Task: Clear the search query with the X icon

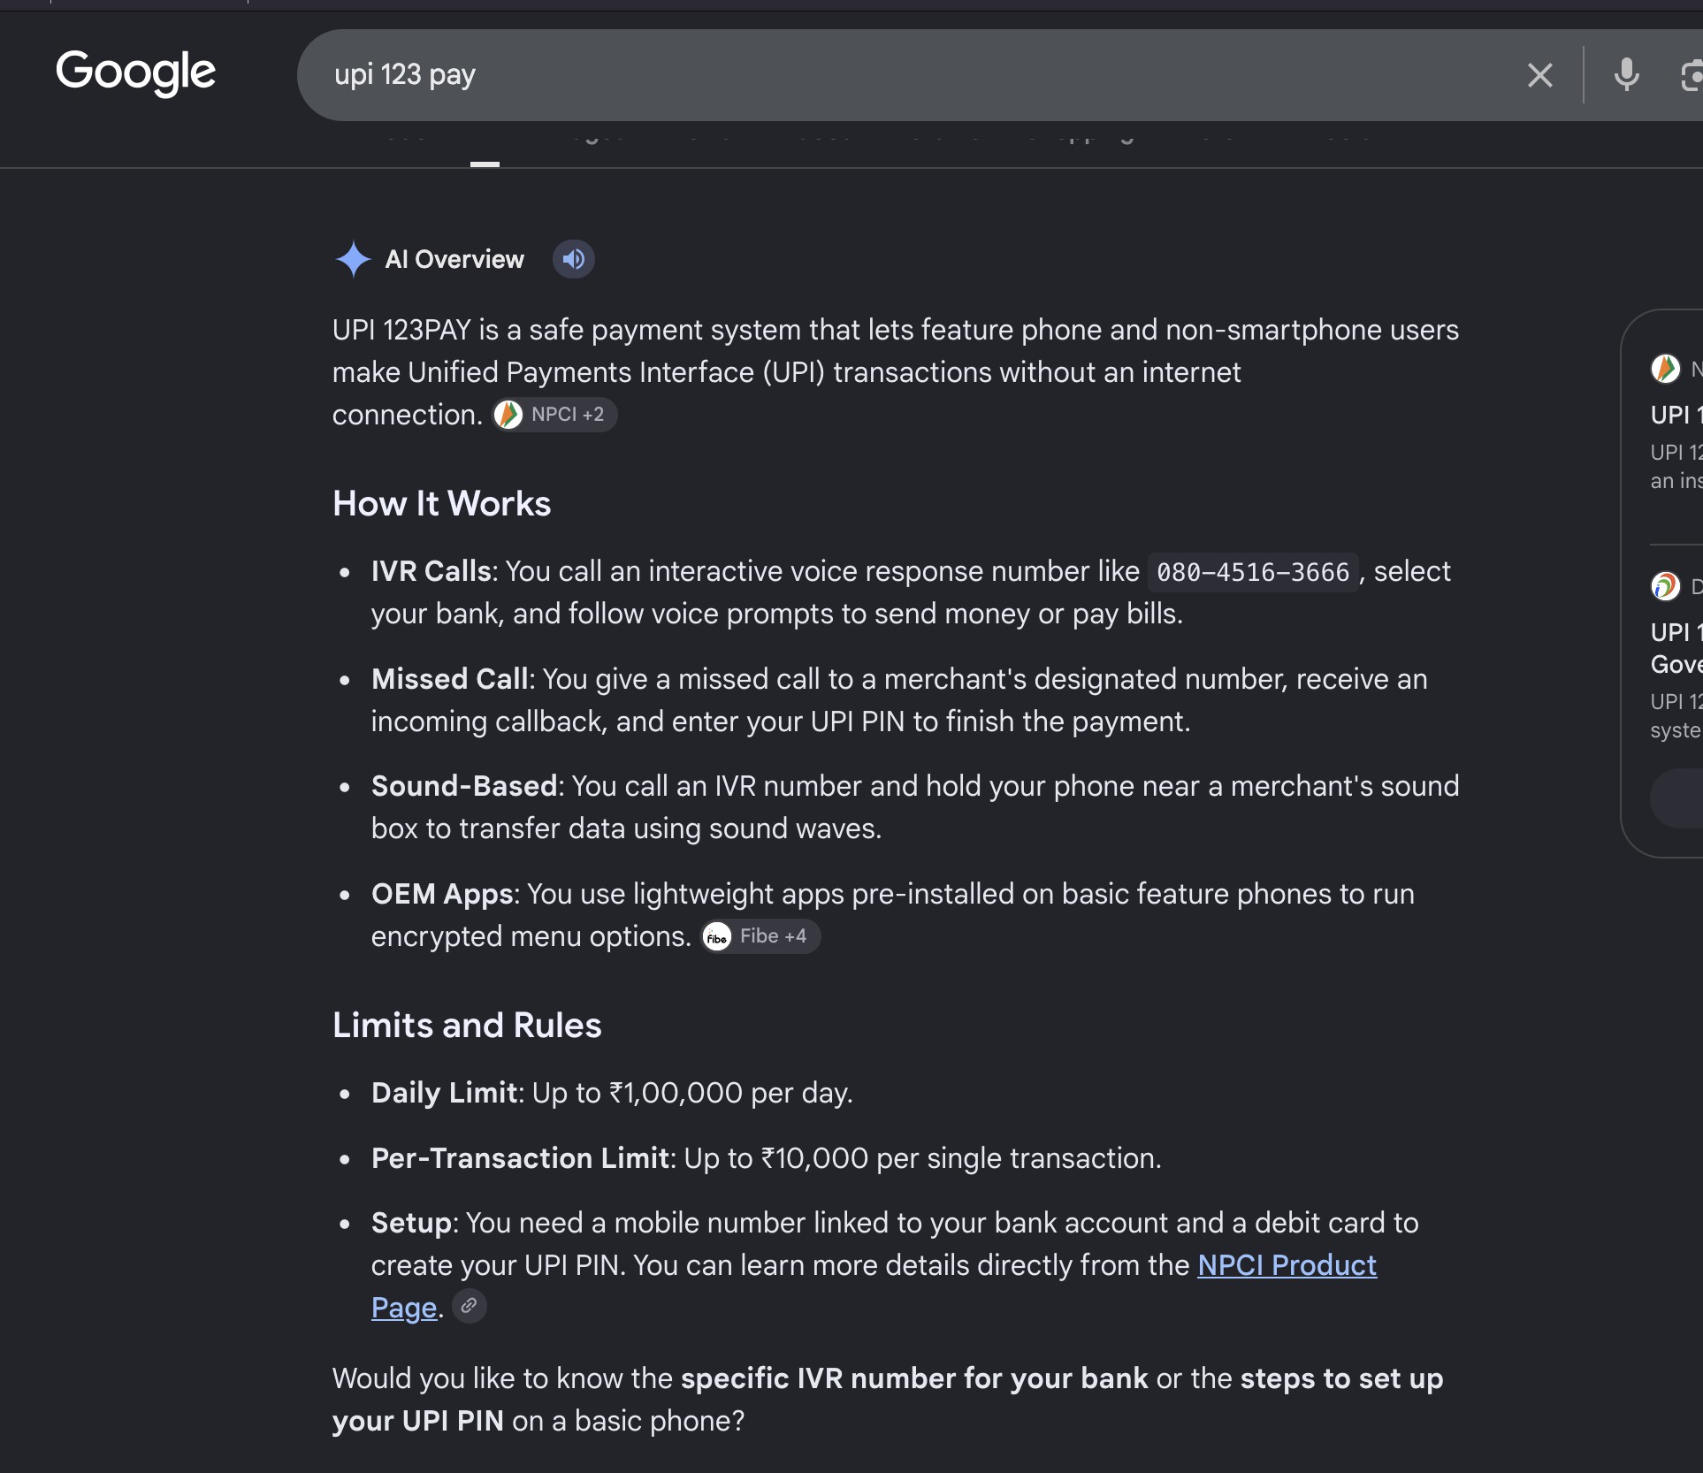Action: 1540,75
